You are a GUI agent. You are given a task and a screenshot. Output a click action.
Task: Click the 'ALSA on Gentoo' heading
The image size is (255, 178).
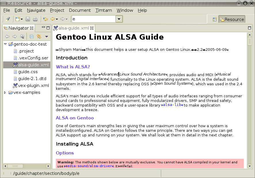pos(75,118)
